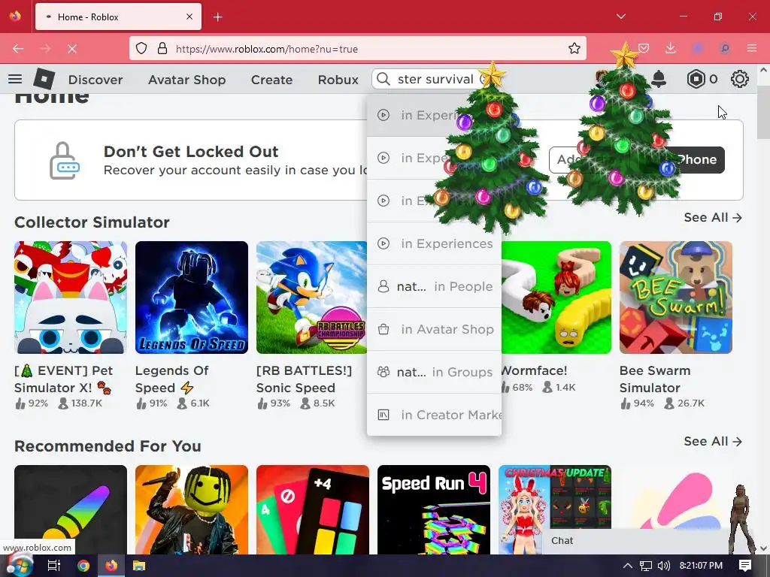Open Windows action center notifications

click(x=745, y=566)
